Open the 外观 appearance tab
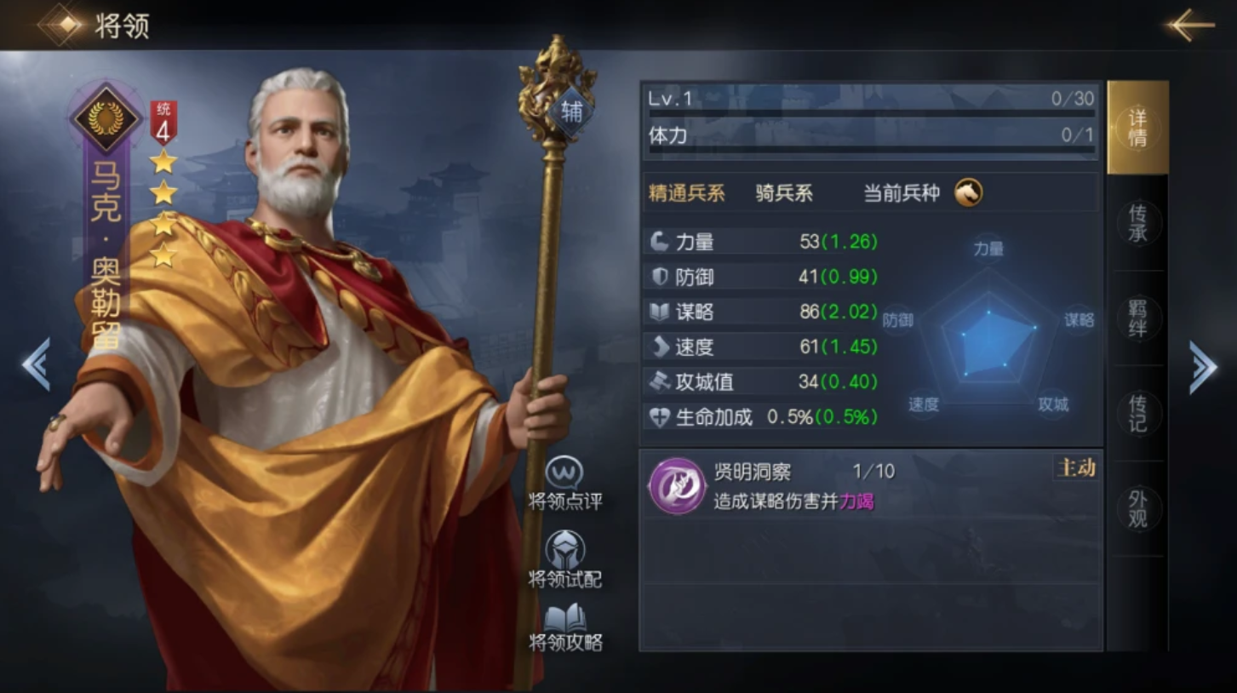This screenshot has height=693, width=1237. [1137, 508]
